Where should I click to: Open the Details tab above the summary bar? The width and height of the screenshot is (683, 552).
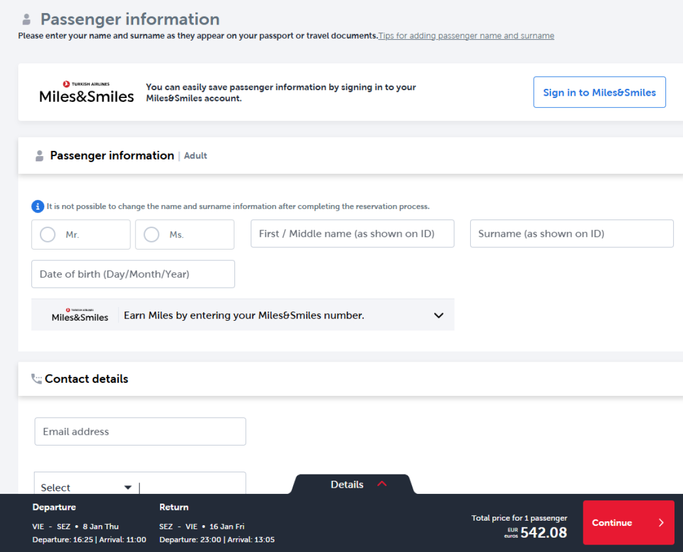347,484
